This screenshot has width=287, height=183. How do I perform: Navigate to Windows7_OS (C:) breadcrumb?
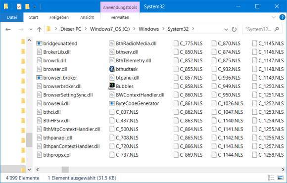coord(110,29)
